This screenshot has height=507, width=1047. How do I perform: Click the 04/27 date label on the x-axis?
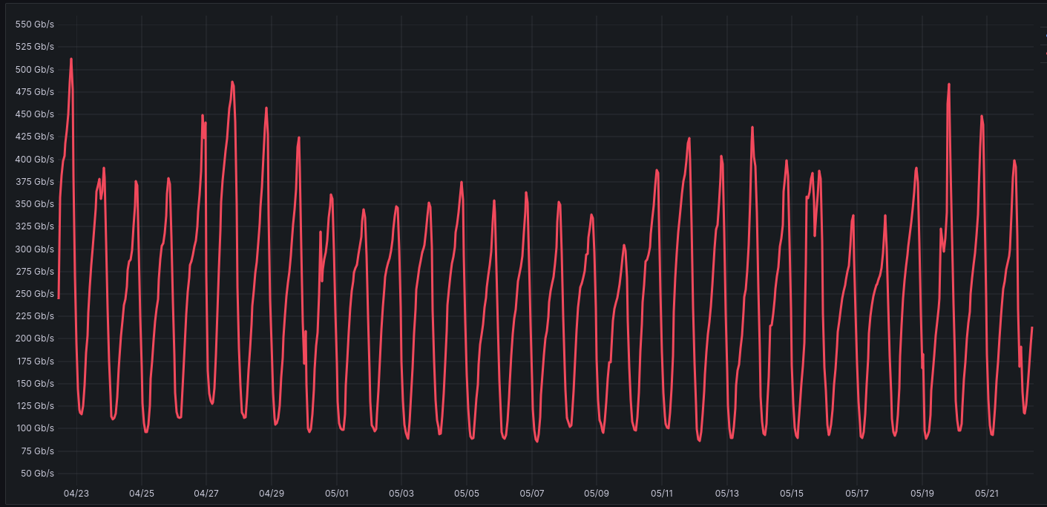pos(206,493)
